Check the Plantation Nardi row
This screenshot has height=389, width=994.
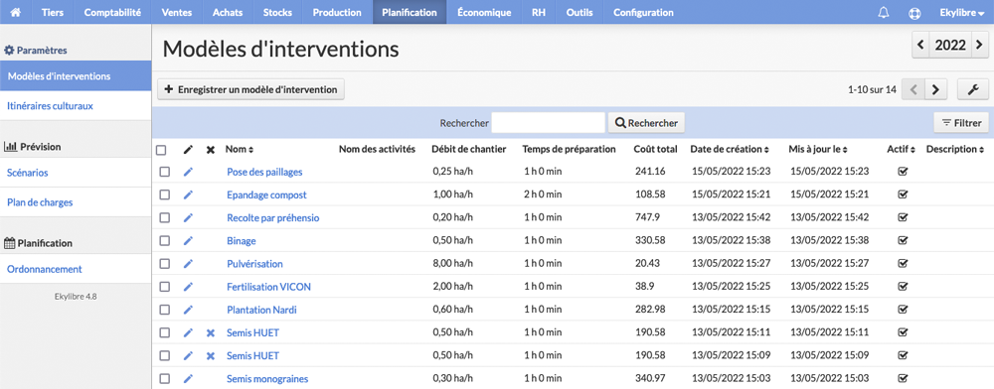point(164,310)
